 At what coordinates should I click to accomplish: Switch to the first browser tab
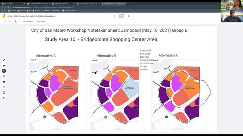tap(13, 4)
